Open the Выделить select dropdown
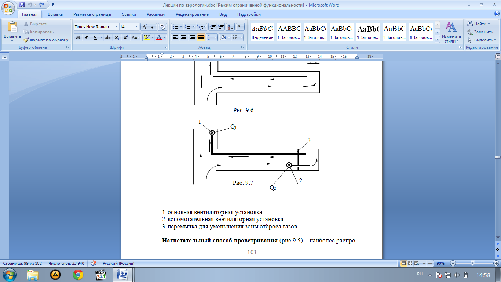This screenshot has height=282, width=501. 482,40
